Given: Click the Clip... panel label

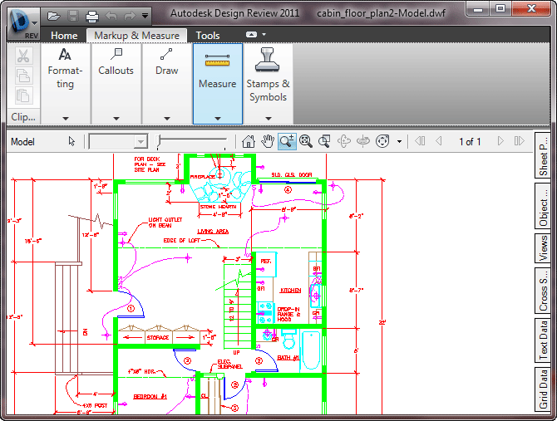Looking at the screenshot, I should (x=23, y=117).
